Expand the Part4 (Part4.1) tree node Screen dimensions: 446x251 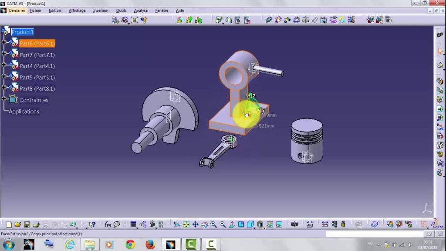4,65
